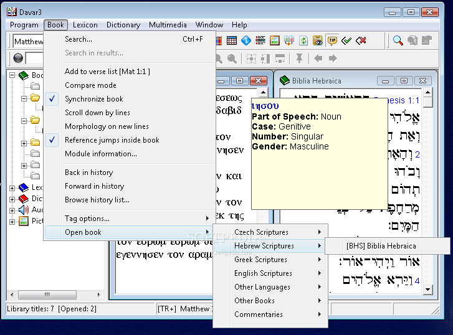Click the greyed puzzle module icon
Image resolution: width=453 pixels, height=335 pixels.
[x=427, y=40]
